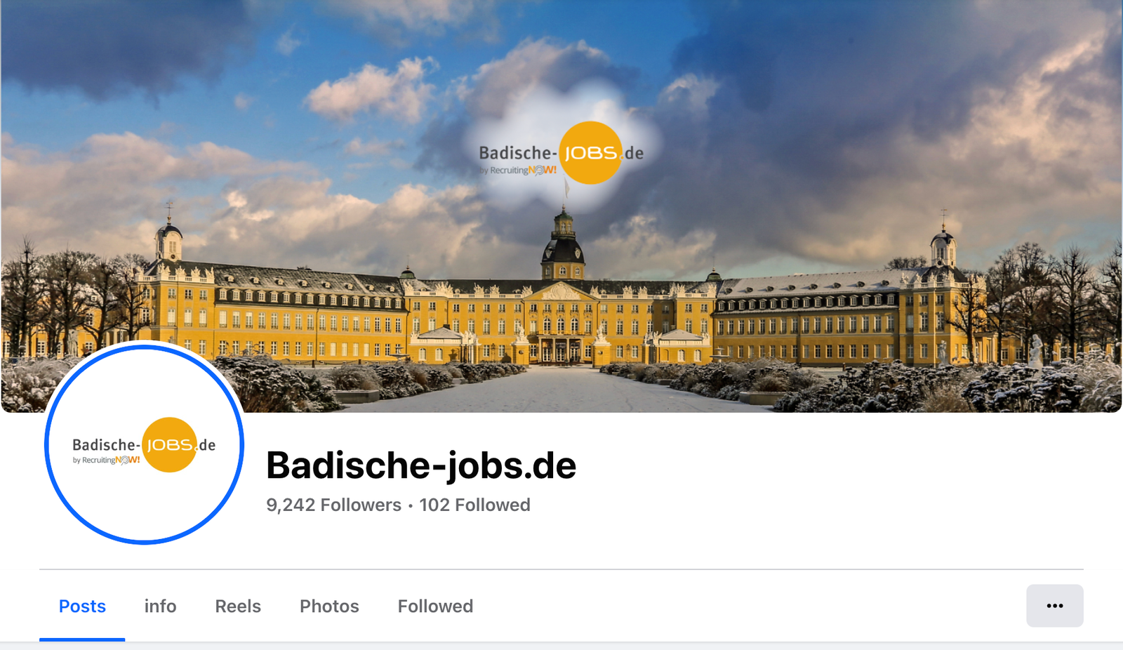Open the Followed tab
The height and width of the screenshot is (650, 1123).
435,606
